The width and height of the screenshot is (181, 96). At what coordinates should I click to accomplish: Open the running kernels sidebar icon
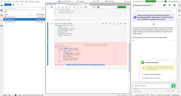(2, 10)
